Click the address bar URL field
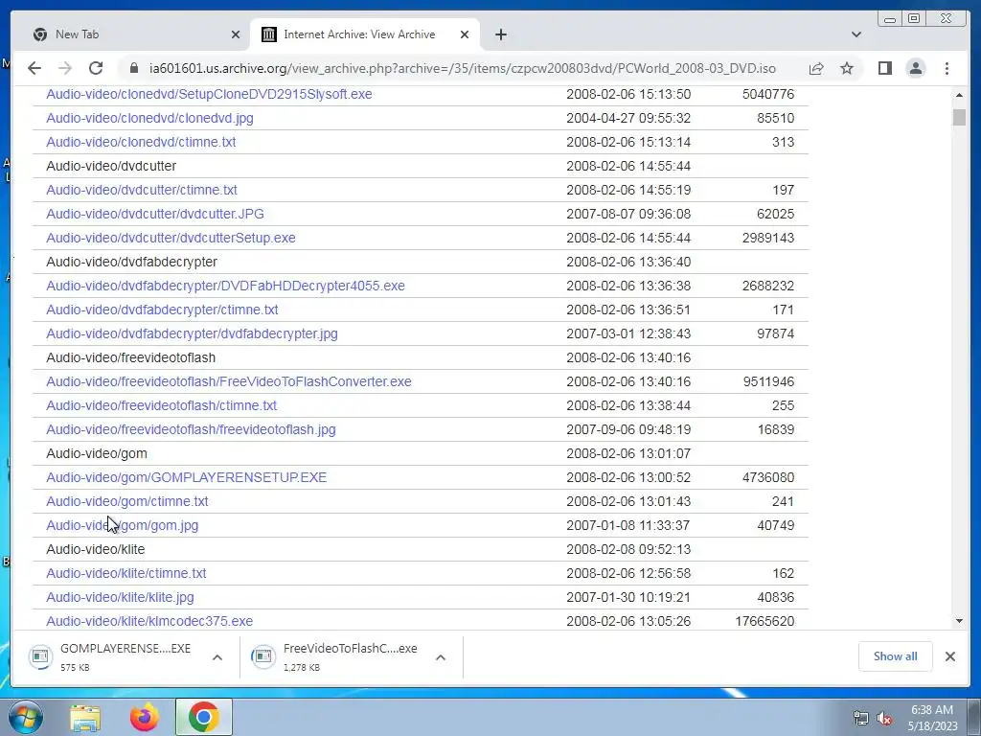The image size is (981, 736). [x=463, y=68]
